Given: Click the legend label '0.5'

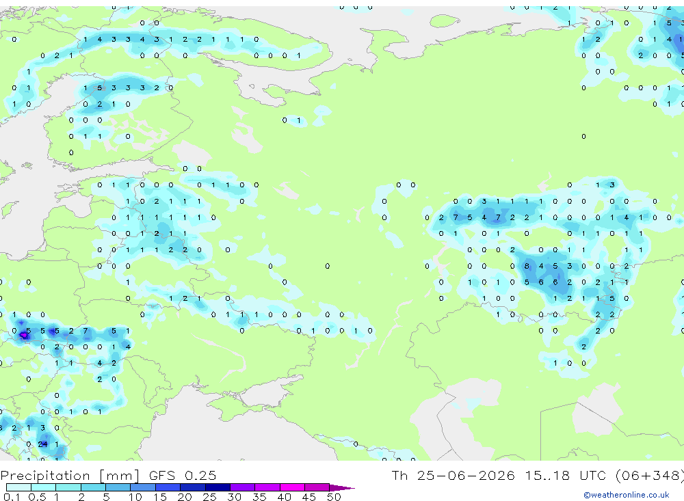Looking at the screenshot, I should (x=37, y=497).
